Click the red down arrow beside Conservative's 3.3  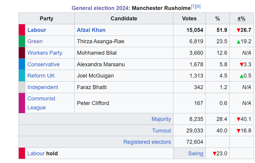(x=241, y=65)
